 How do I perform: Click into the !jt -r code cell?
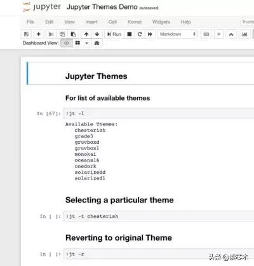coord(159,254)
